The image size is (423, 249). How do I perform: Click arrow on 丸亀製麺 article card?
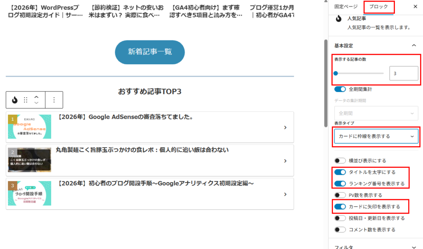click(x=285, y=161)
